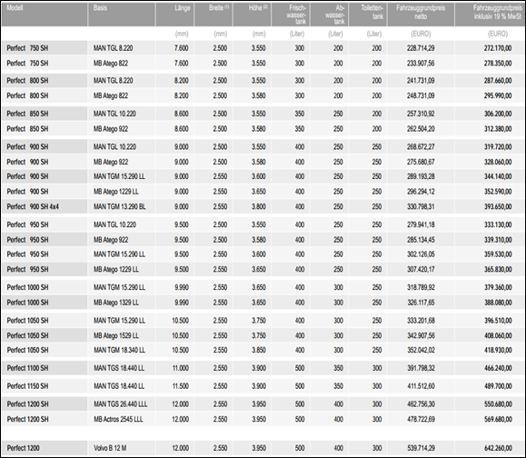Select the net price 302.126,05
526x458 pixels.
point(421,254)
